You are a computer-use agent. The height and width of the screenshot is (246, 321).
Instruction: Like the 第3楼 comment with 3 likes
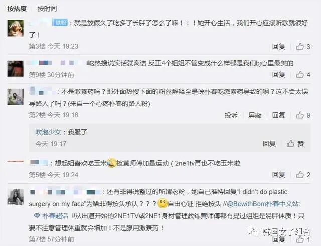tap(300, 47)
